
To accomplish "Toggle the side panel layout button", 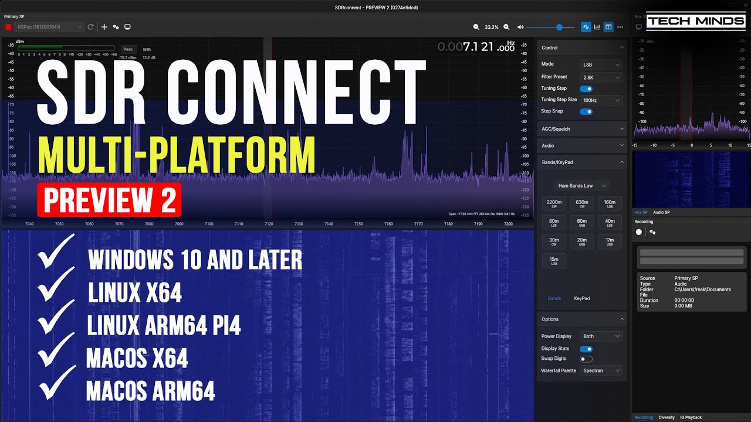I will pos(608,27).
